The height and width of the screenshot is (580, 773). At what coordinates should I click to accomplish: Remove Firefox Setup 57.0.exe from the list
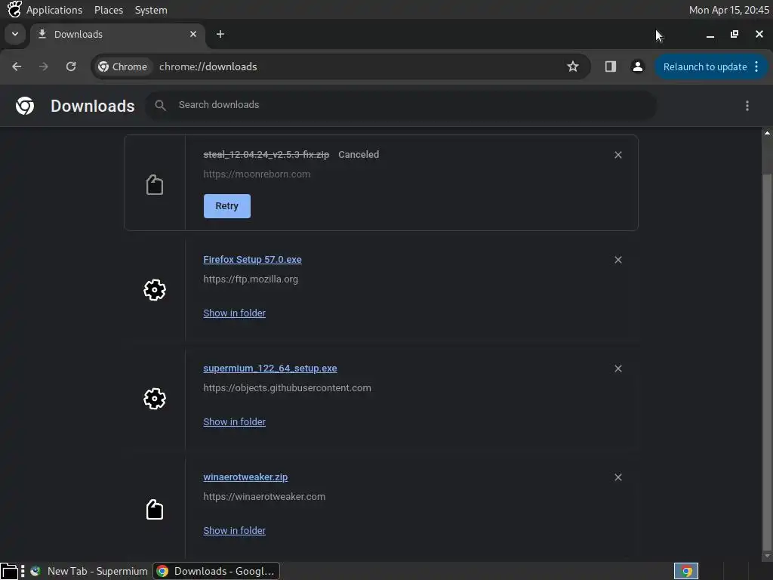point(617,260)
